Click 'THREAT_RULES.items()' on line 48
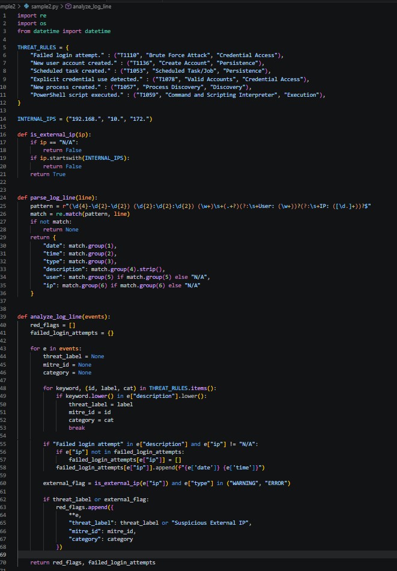Image resolution: width=397 pixels, height=571 pixels. pos(183,388)
